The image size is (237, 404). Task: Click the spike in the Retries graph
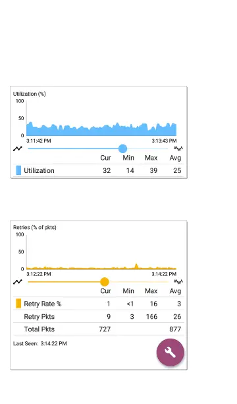(136, 266)
